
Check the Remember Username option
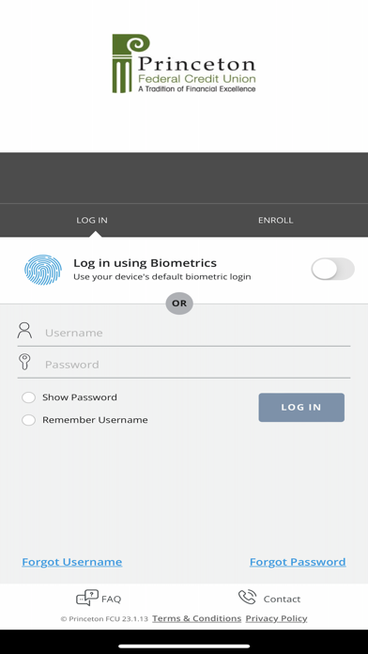[28, 420]
